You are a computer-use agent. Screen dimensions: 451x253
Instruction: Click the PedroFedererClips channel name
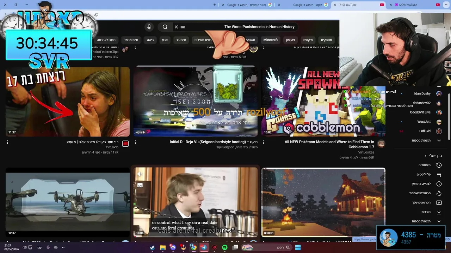tap(105, 52)
